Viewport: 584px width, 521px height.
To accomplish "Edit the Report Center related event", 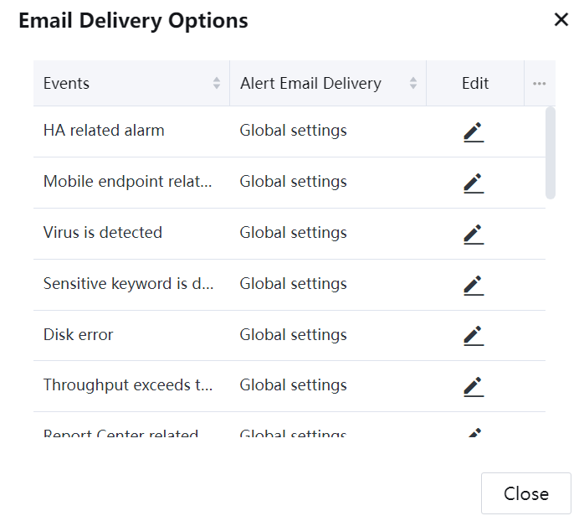I will click(x=474, y=433).
